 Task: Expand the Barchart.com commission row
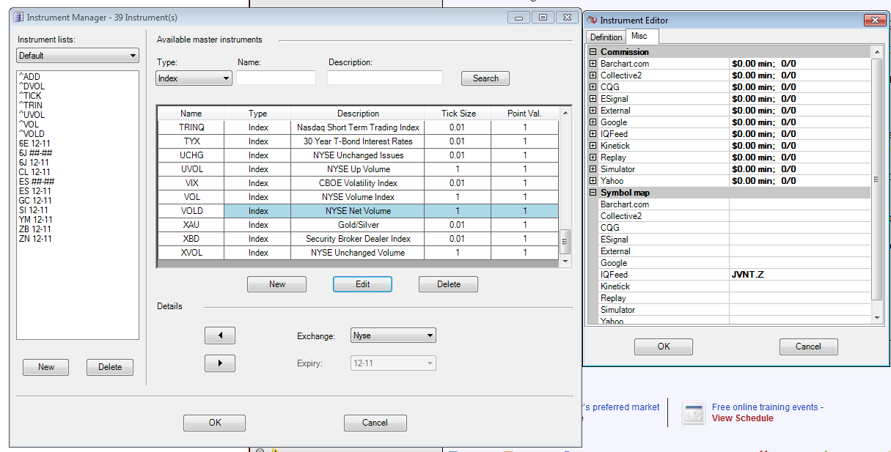(593, 64)
